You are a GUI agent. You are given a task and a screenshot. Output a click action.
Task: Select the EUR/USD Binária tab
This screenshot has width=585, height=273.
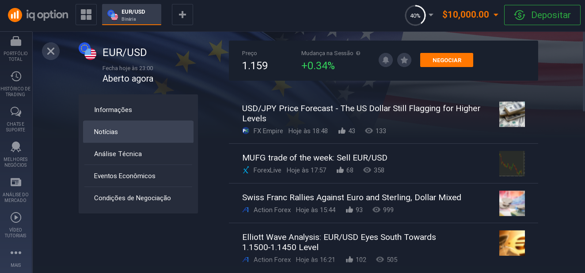132,15
